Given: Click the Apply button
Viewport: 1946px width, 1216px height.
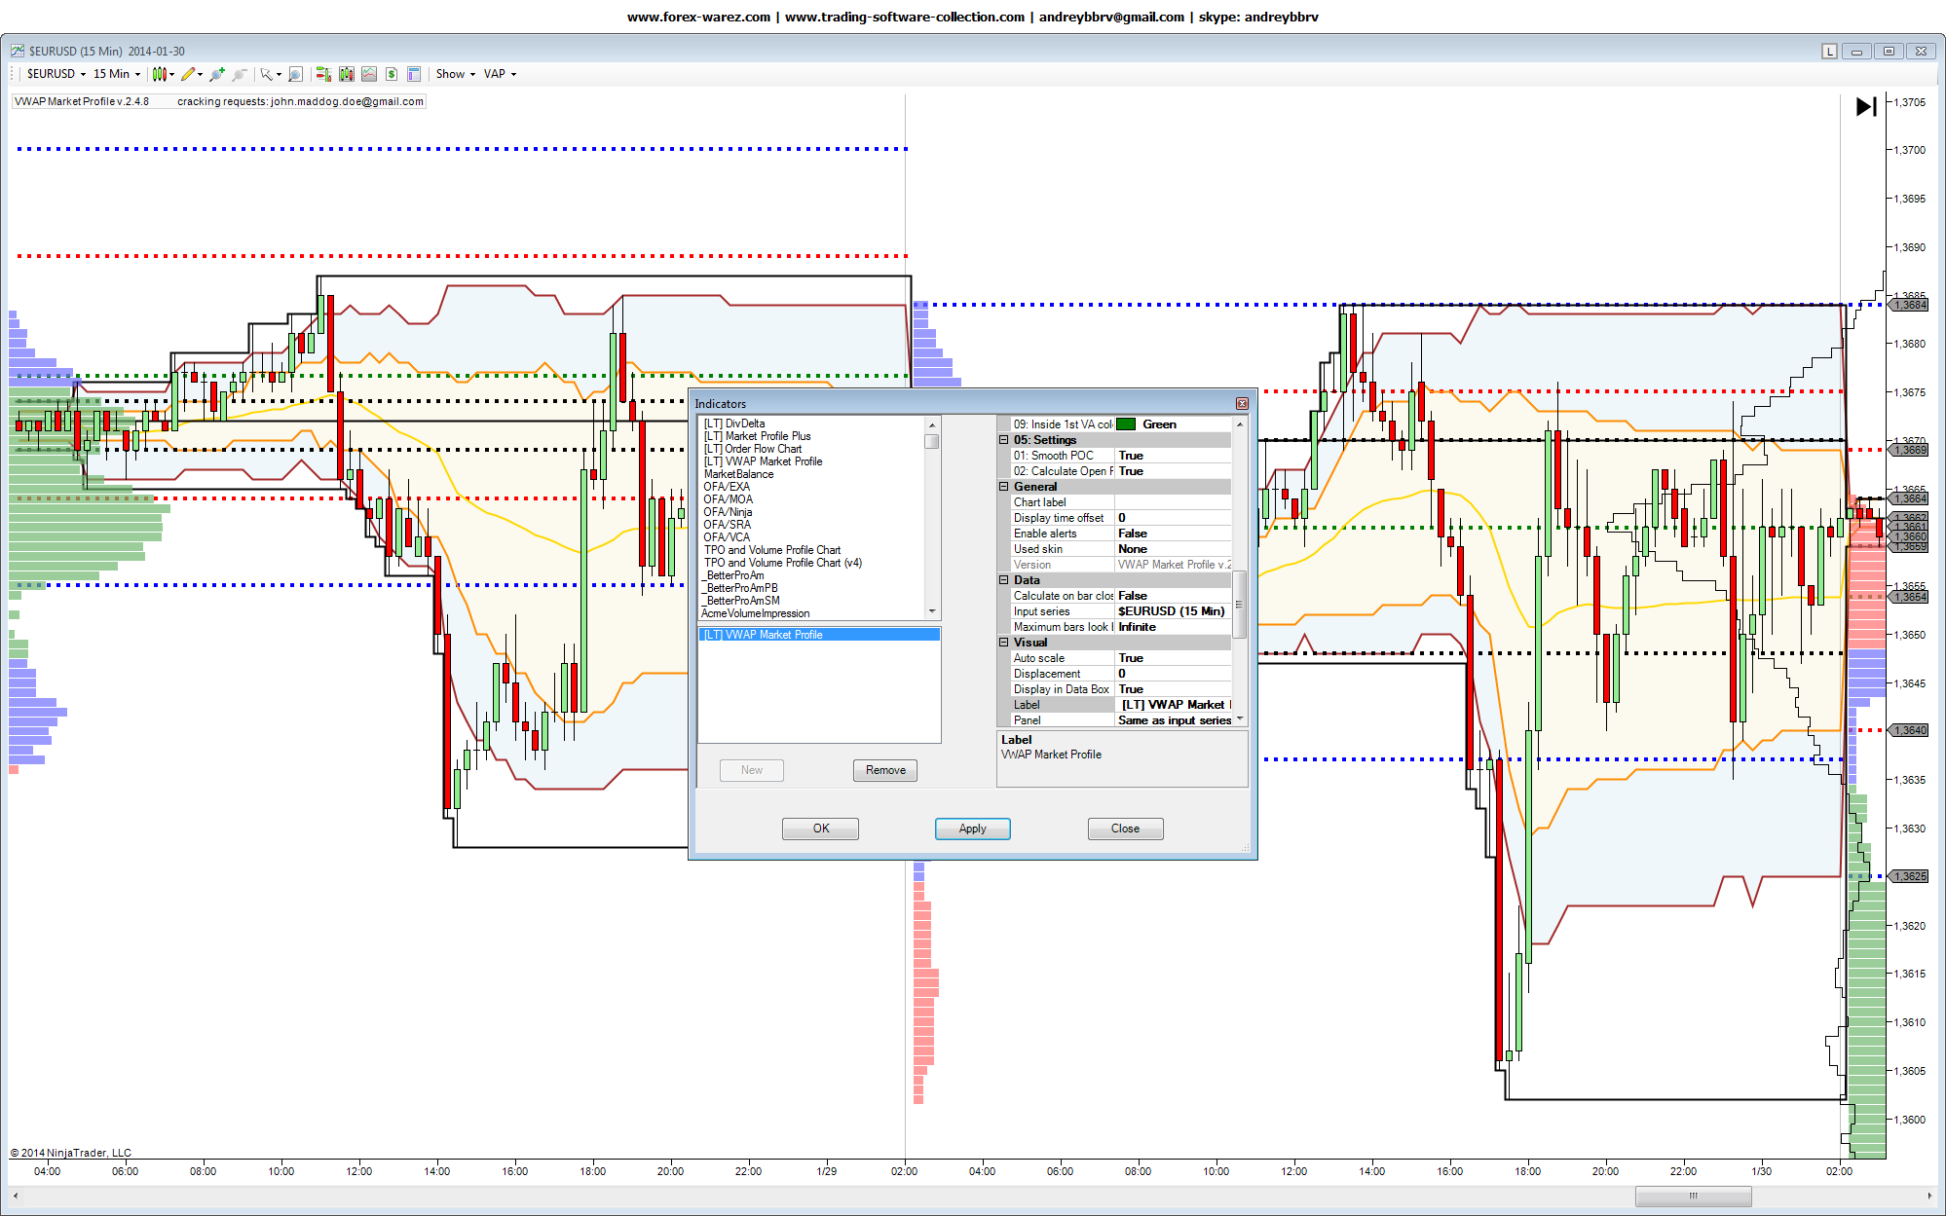Looking at the screenshot, I should (x=972, y=829).
